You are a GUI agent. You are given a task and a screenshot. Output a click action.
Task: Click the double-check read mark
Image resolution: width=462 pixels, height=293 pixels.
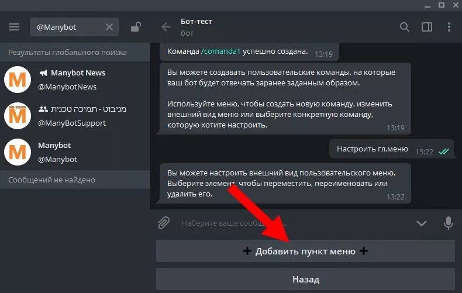pyautogui.click(x=444, y=152)
